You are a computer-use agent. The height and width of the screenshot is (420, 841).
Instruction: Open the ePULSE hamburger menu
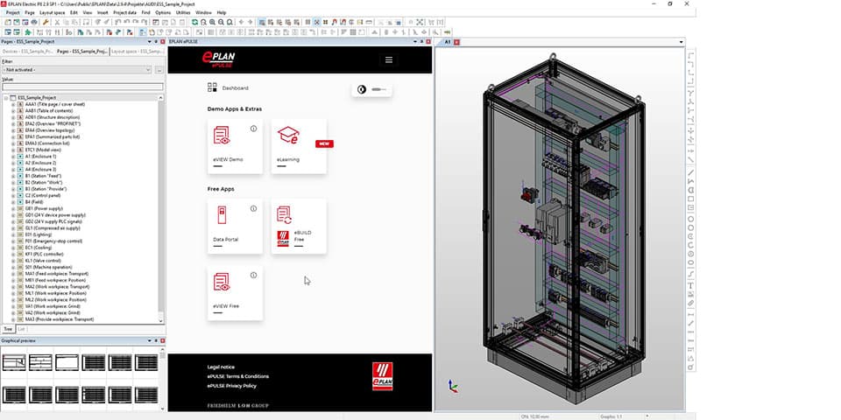[x=389, y=60]
